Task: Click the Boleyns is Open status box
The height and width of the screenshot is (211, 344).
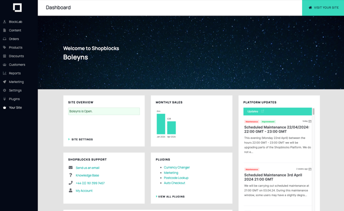Action: coord(104,111)
